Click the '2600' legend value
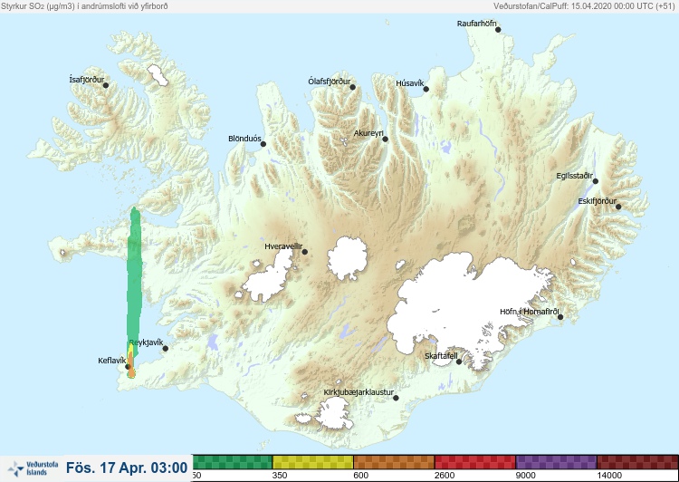 pos(445,476)
